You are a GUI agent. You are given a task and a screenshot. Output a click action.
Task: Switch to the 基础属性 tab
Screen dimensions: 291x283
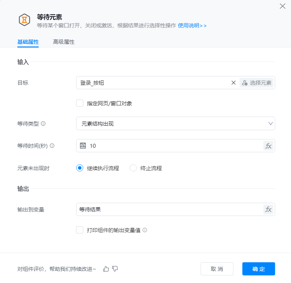[x=28, y=42]
